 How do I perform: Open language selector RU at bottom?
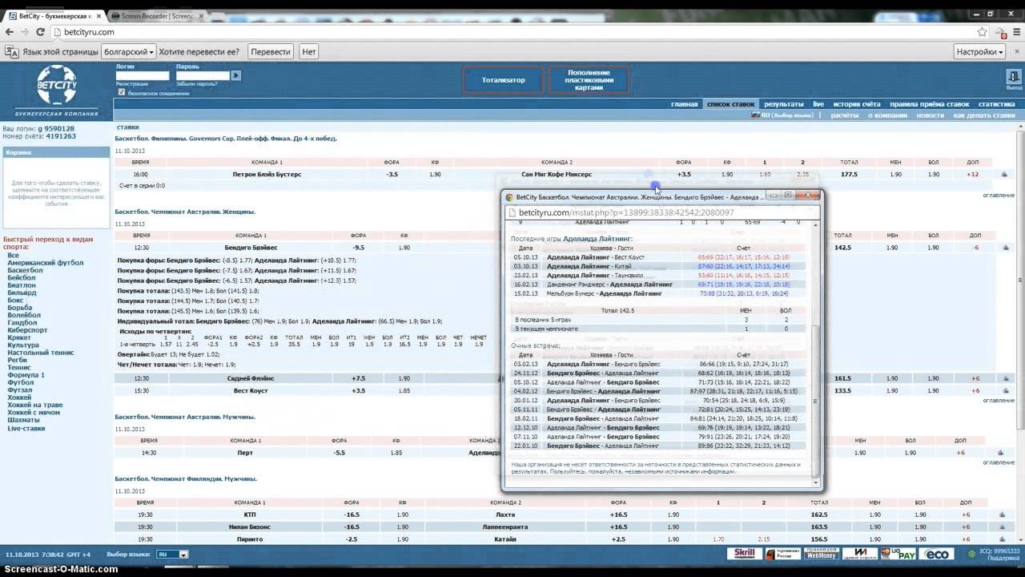(172, 555)
